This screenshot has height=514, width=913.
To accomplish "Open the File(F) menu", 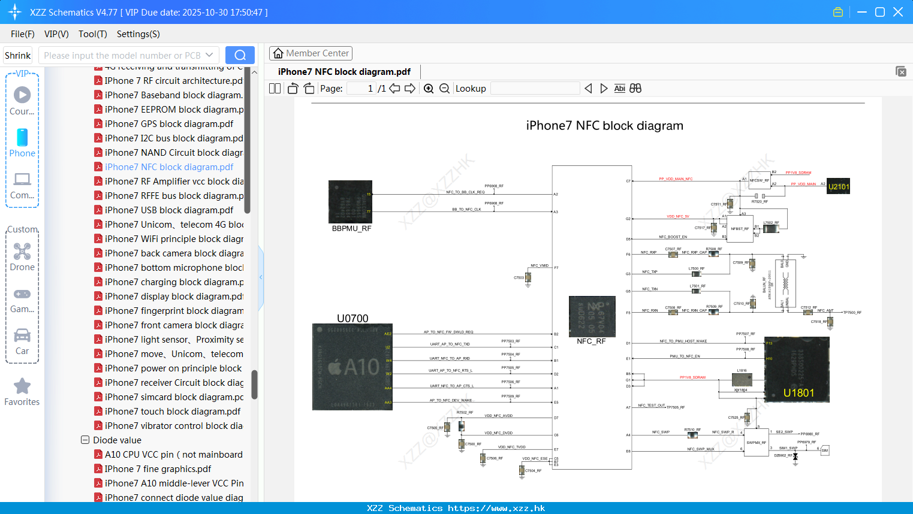I will tap(23, 34).
